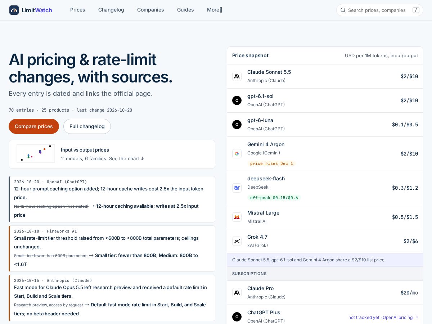
Task: Click the Gemini 4 Argon model name
Action: [x=266, y=144]
